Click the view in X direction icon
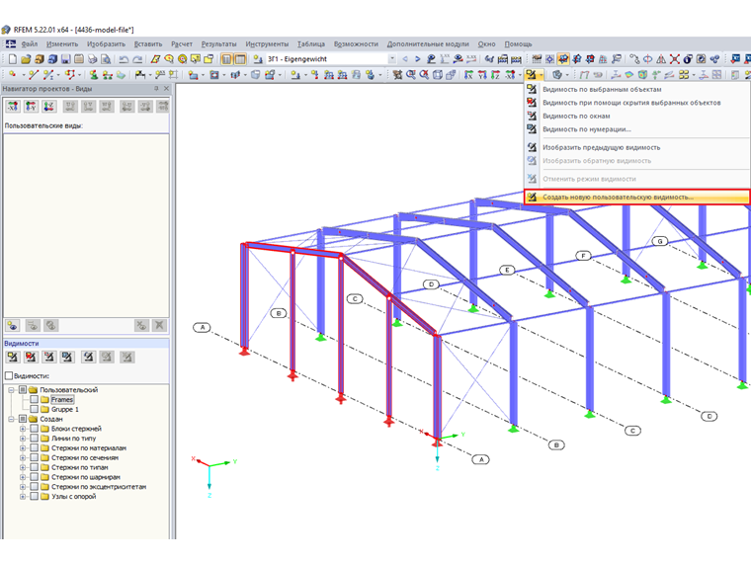 coord(469,75)
